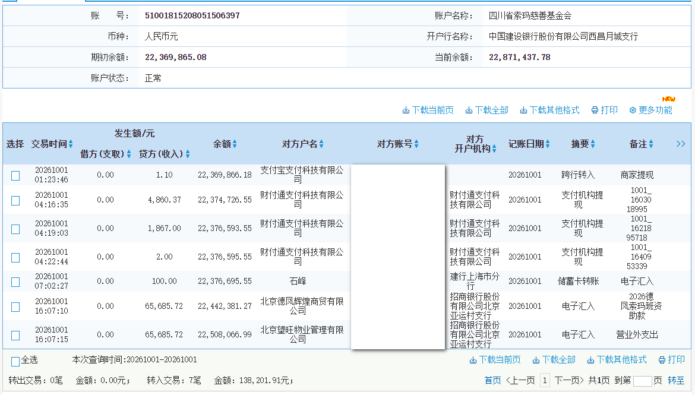This screenshot has width=695, height=395.
Task: Click 商家提现 remark cell
Action: click(637, 175)
